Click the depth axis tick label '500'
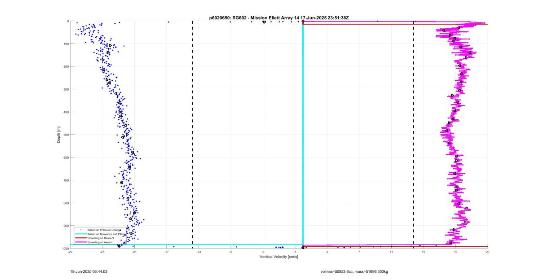The width and height of the screenshot is (539, 279). point(66,135)
